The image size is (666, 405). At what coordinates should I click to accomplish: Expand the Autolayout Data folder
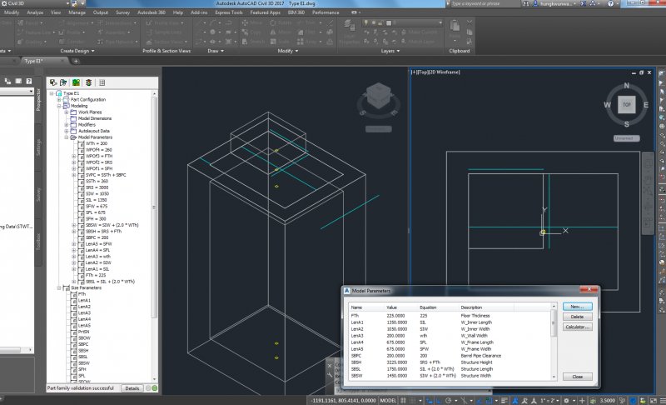point(67,131)
